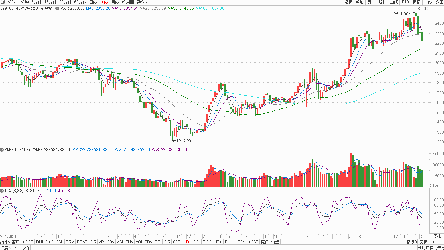Open the round dropdown icon beside 深证综指 title

tap(58, 8)
